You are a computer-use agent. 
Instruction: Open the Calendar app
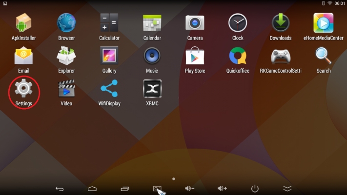pyautogui.click(x=152, y=26)
